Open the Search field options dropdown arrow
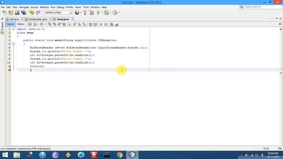The width and height of the screenshot is (283, 159). click(x=243, y=7)
